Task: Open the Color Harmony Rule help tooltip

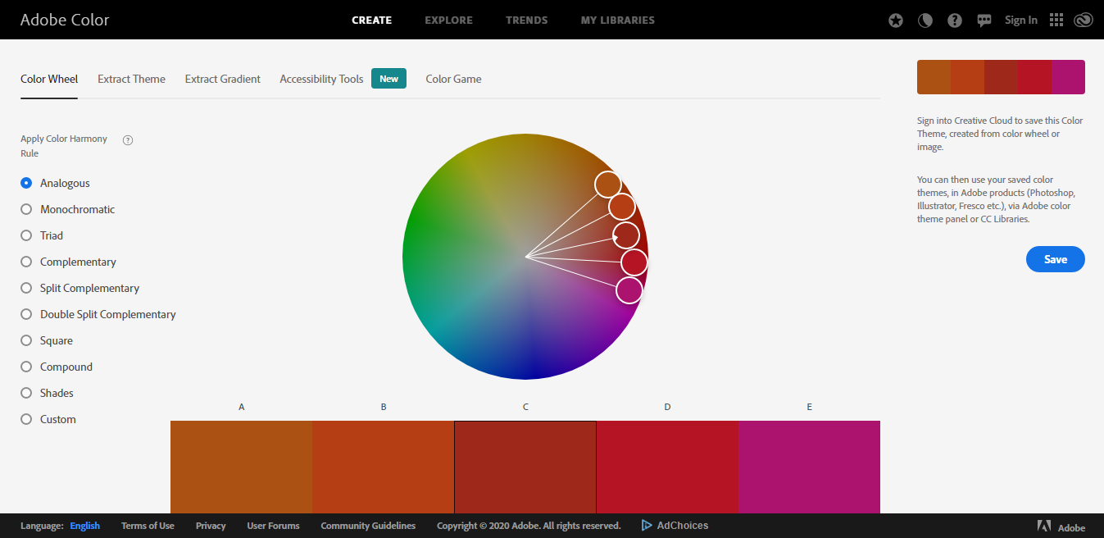Action: pyautogui.click(x=128, y=140)
